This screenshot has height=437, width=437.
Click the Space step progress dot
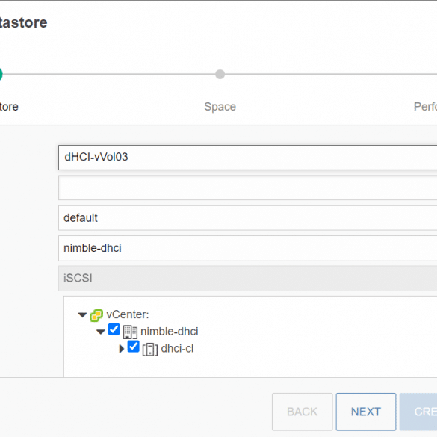(x=220, y=75)
